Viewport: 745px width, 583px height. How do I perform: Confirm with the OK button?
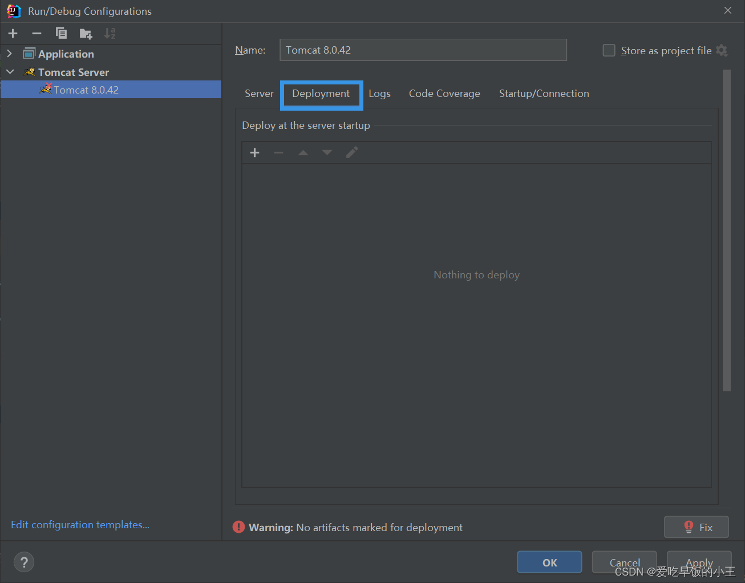pyautogui.click(x=549, y=562)
